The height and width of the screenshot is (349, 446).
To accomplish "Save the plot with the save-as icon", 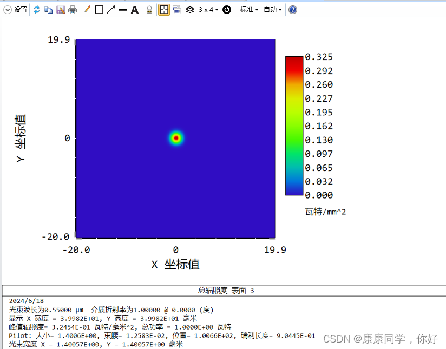I will click(x=61, y=10).
